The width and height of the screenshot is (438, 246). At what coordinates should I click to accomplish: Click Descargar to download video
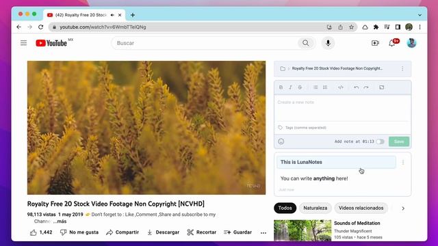tap(163, 232)
